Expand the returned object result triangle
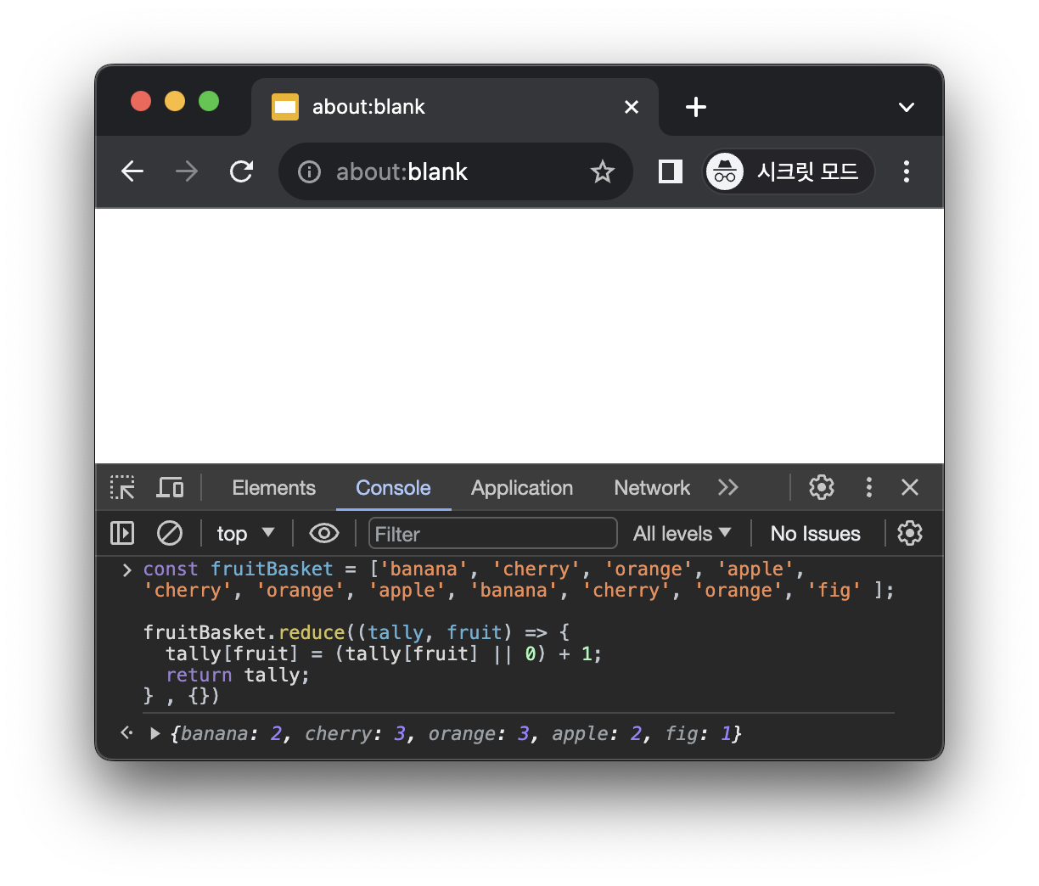 155,733
